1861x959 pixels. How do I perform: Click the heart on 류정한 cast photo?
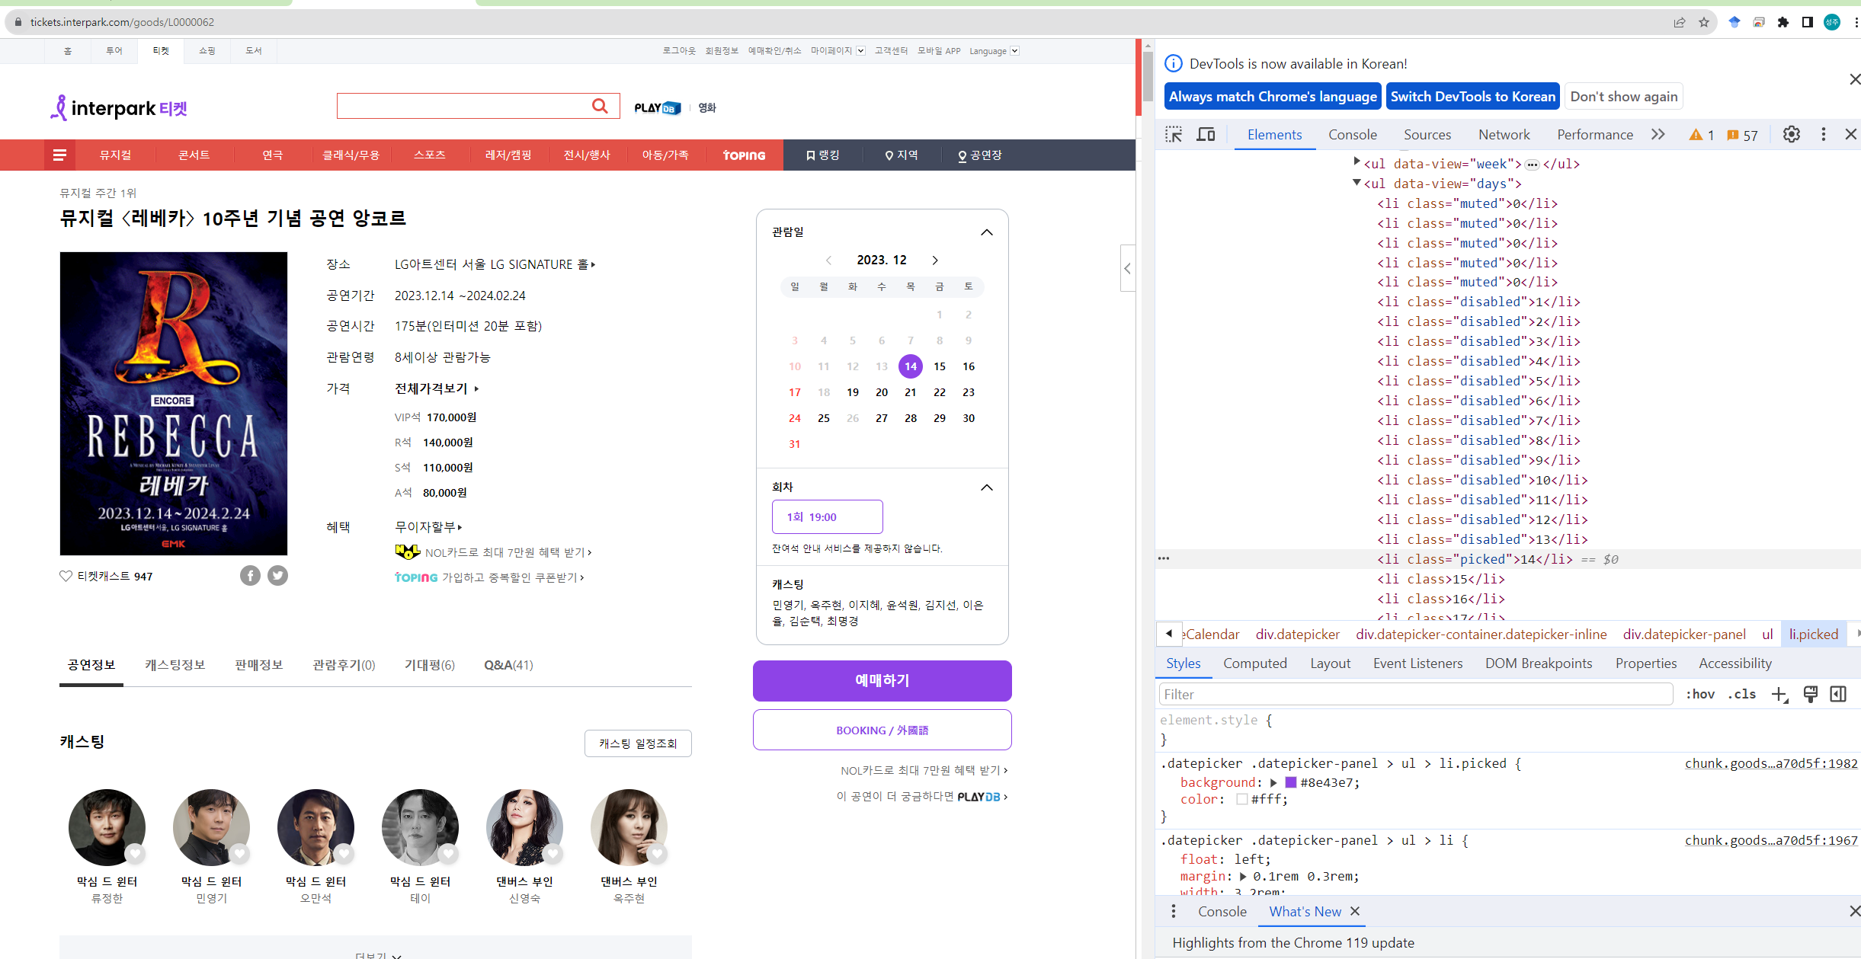tap(136, 854)
